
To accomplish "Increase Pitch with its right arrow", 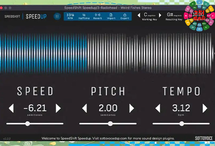I will point(131,108).
